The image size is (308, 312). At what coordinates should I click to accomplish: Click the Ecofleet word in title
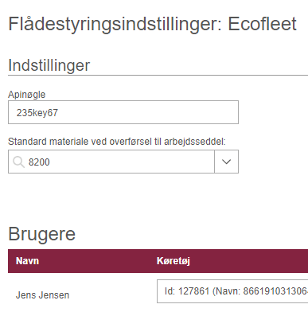pos(262,24)
